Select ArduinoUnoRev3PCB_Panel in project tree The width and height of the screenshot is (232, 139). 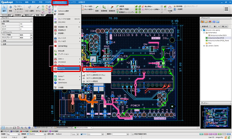coord(218,40)
